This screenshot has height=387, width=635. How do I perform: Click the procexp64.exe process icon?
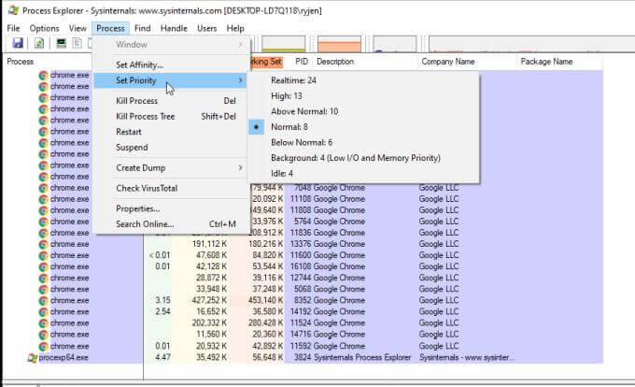pos(33,358)
